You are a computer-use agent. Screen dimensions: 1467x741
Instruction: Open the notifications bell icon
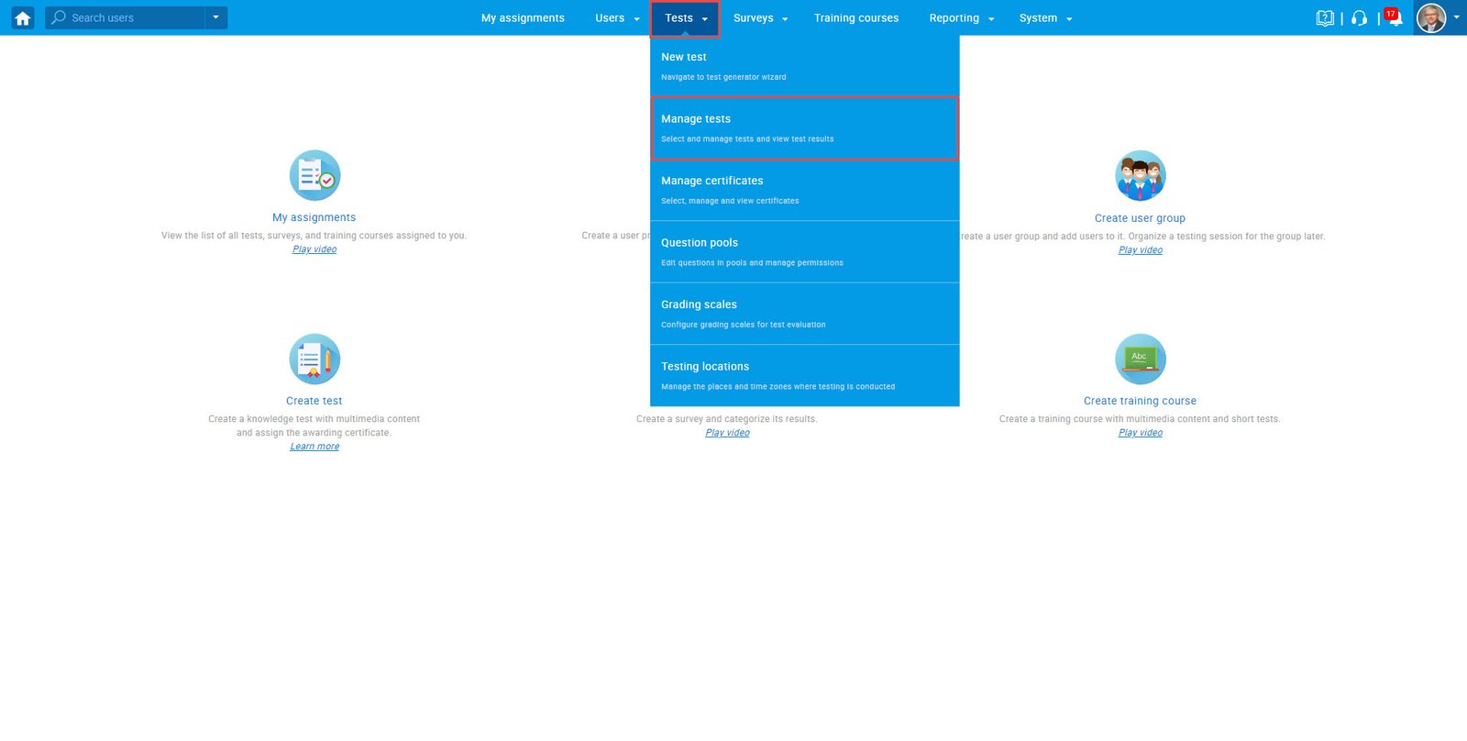(x=1394, y=17)
